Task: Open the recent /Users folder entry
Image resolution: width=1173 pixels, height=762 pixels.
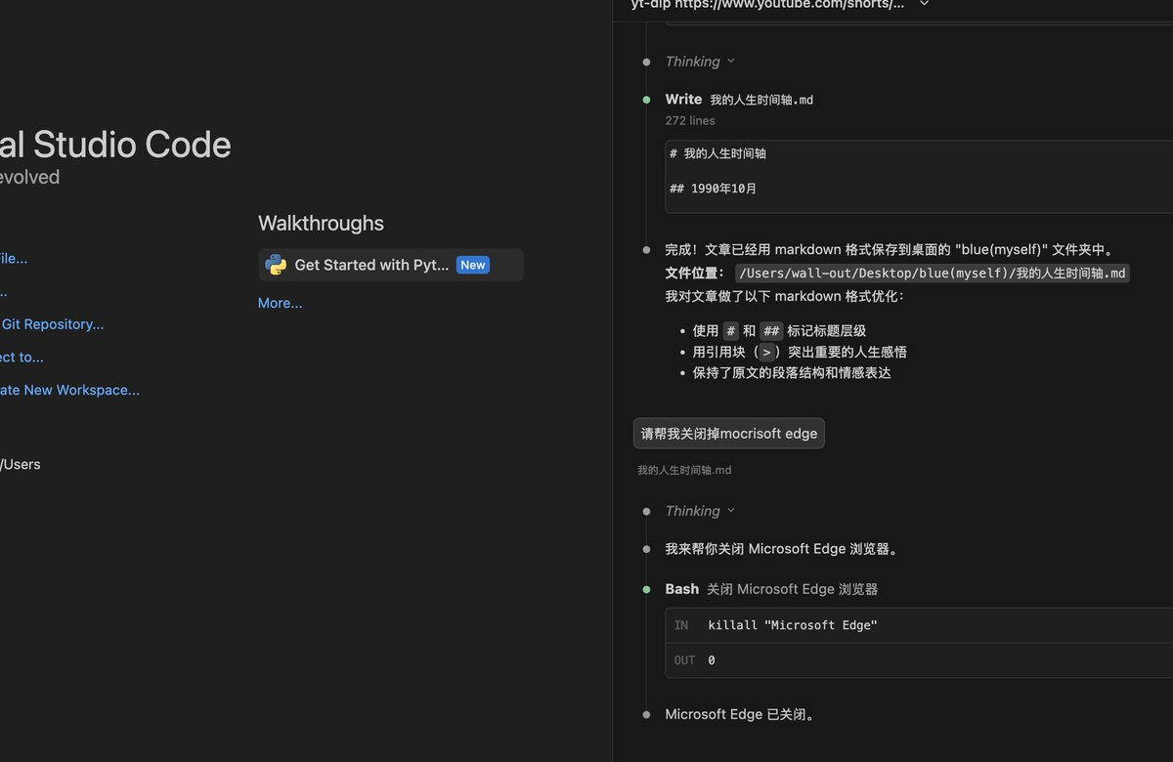Action: 21,464
